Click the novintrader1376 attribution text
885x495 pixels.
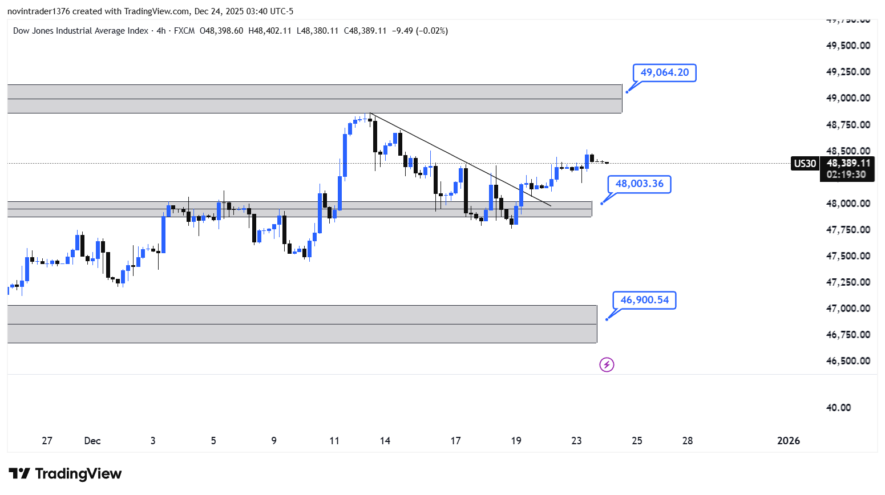(x=38, y=11)
